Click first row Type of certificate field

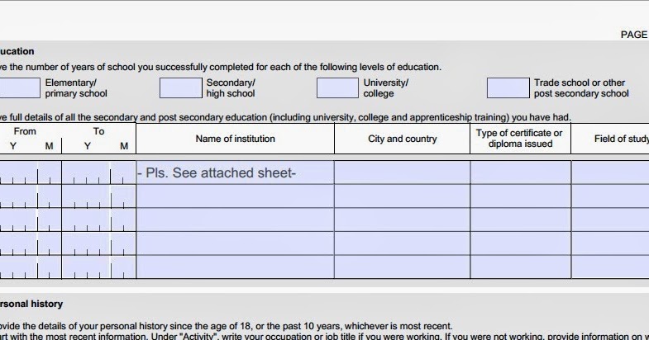point(521,172)
